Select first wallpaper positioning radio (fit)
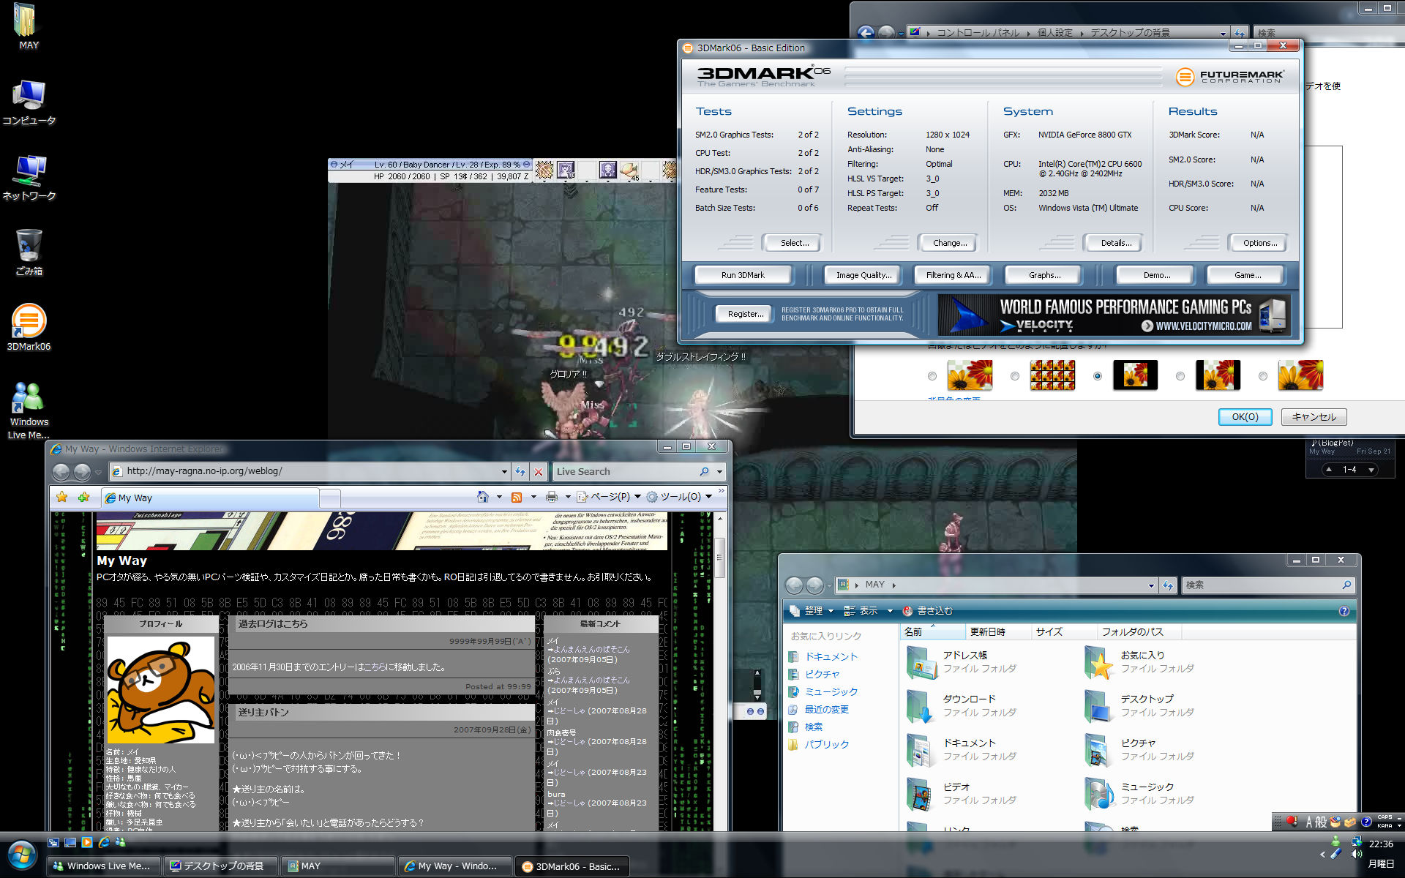 point(932,376)
